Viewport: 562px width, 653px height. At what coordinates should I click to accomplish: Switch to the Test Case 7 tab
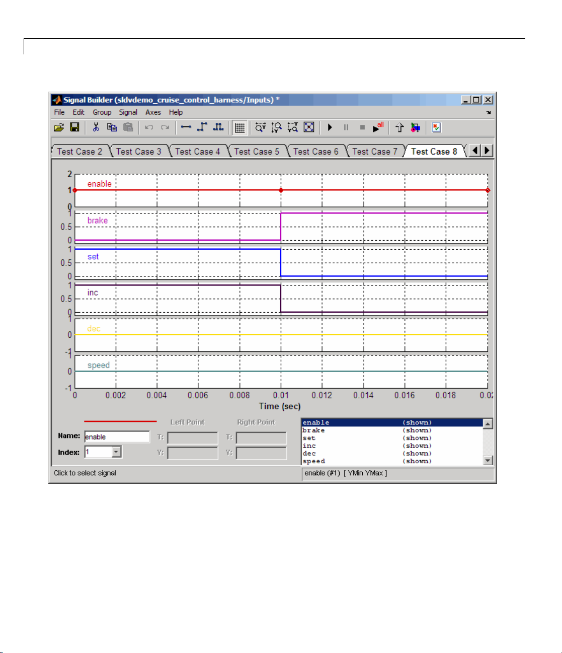coord(375,152)
